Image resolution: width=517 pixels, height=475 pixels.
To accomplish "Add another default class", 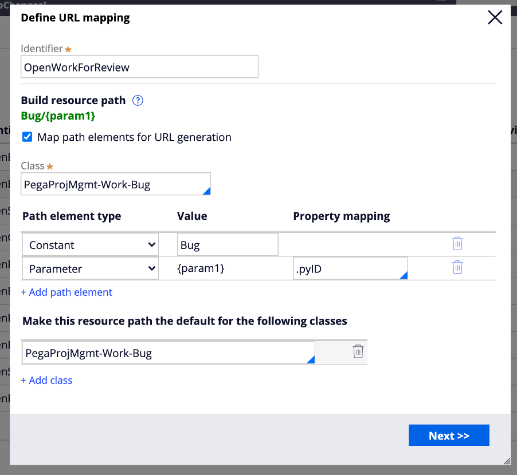I will pos(46,380).
